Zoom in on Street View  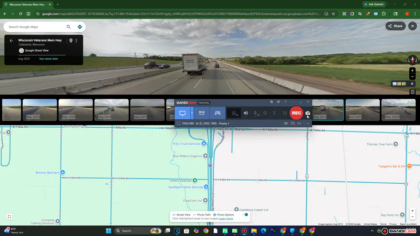click(x=413, y=70)
